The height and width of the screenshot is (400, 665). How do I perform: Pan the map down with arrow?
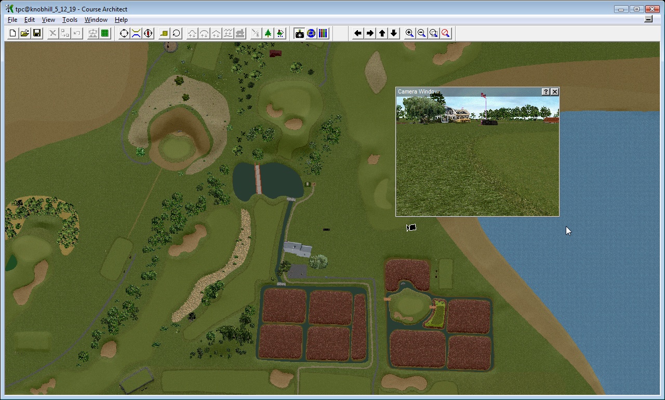(x=394, y=33)
